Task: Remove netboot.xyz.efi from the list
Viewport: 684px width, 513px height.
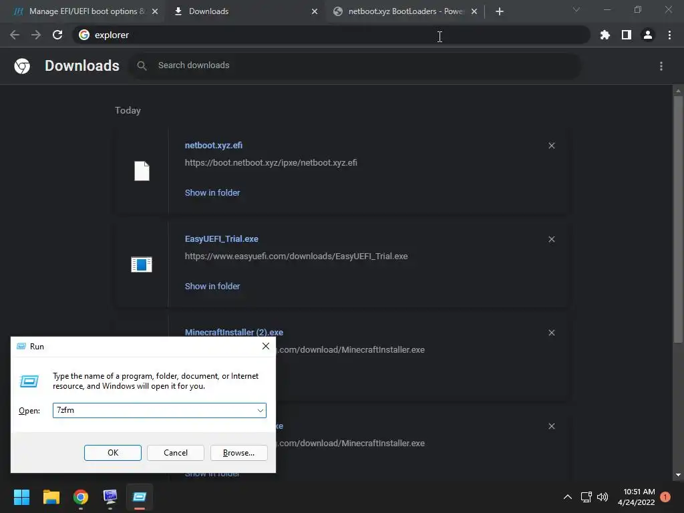Action: [551, 146]
